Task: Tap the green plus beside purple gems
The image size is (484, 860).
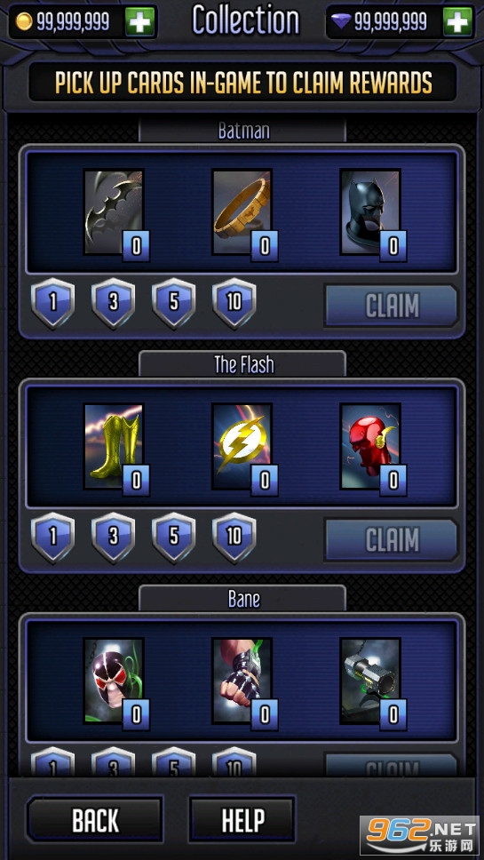Action: click(x=457, y=21)
